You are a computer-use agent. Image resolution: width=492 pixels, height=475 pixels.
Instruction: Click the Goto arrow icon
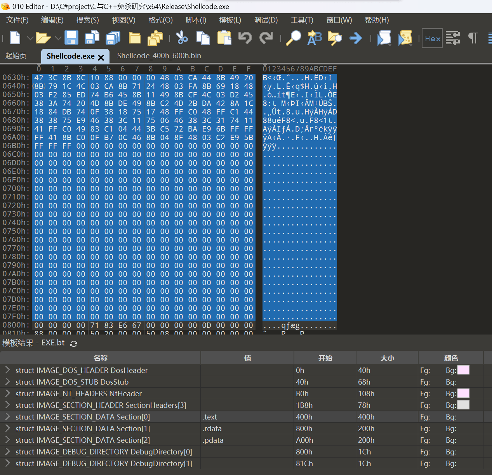355,38
